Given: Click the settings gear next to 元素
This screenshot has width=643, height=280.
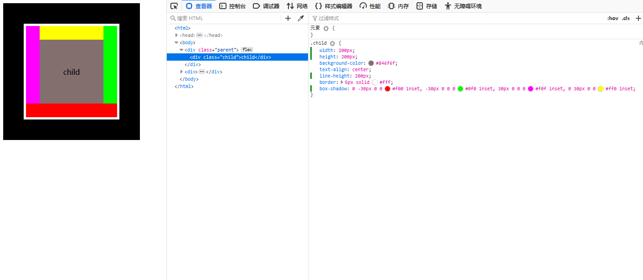Looking at the screenshot, I should pyautogui.click(x=325, y=27).
